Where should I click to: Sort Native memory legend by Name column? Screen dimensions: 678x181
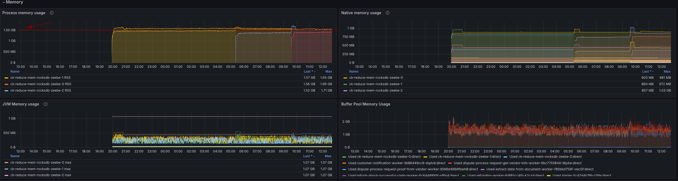[354, 72]
